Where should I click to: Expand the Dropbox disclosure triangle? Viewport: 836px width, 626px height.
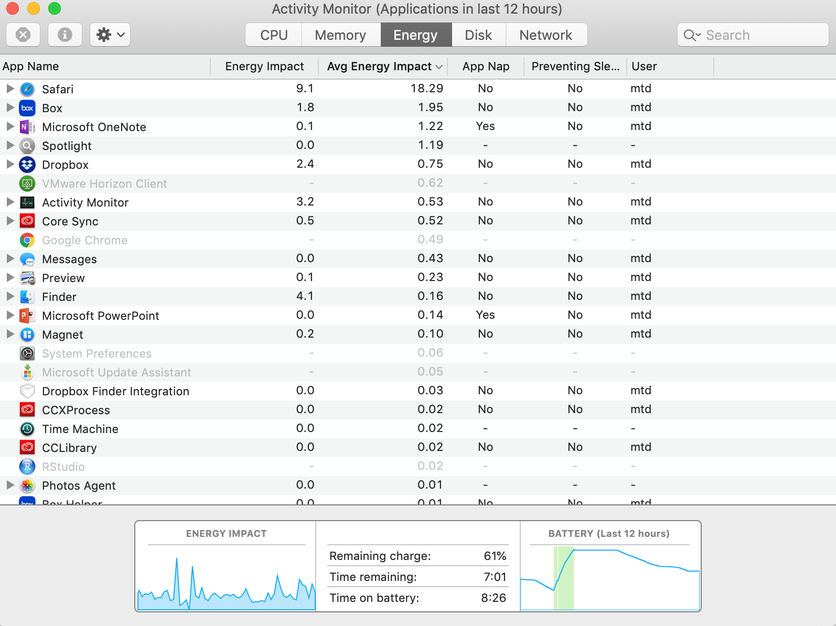[x=10, y=164]
